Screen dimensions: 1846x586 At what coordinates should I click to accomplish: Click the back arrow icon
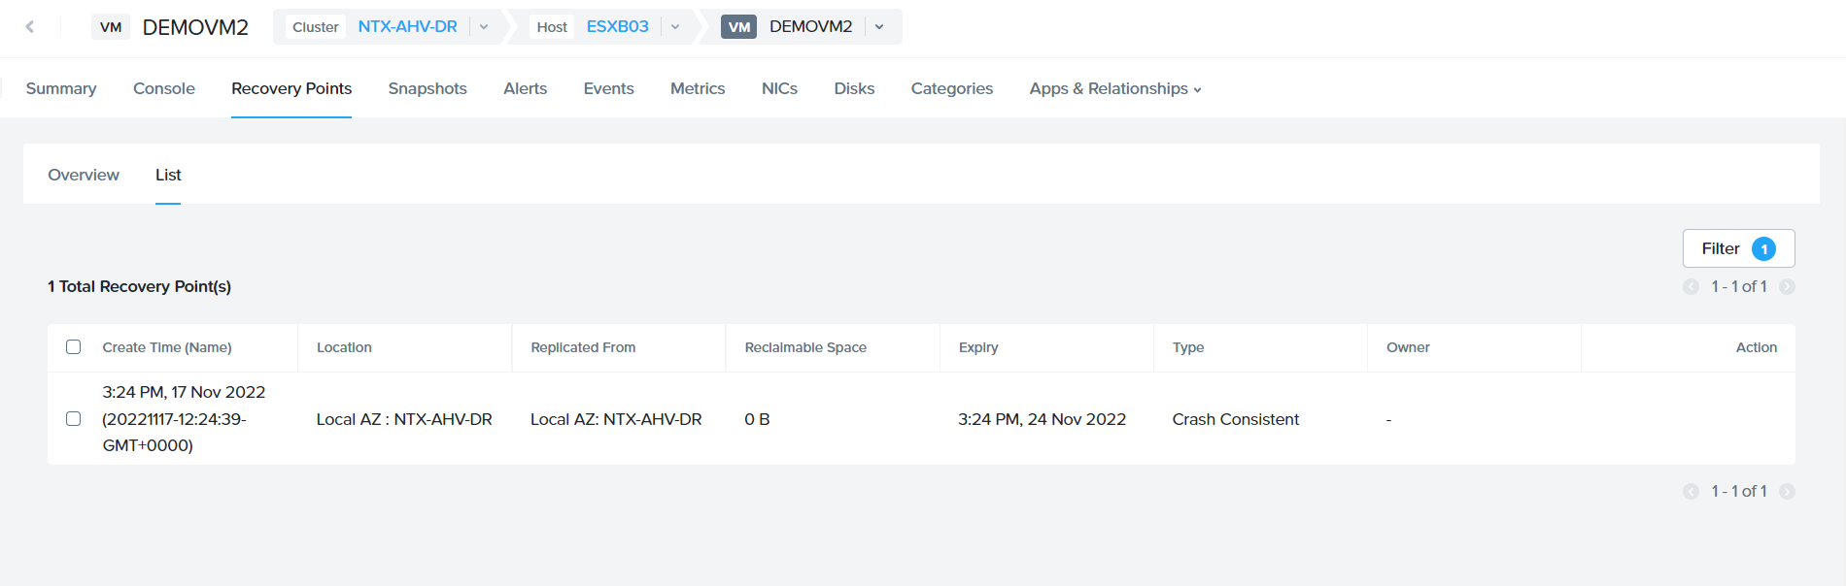30,27
